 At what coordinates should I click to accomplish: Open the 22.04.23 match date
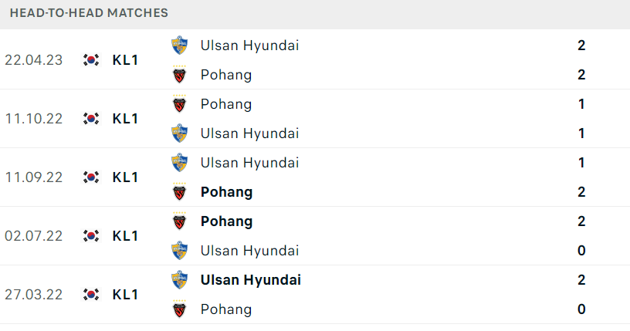[x=34, y=60]
